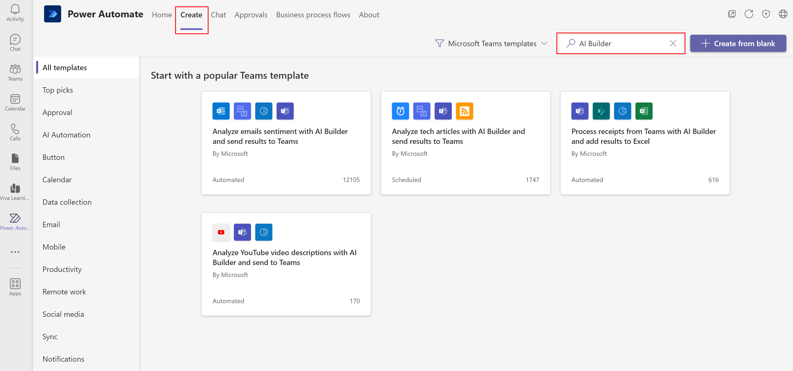
Task: Select the Create menu tab
Action: click(x=191, y=14)
